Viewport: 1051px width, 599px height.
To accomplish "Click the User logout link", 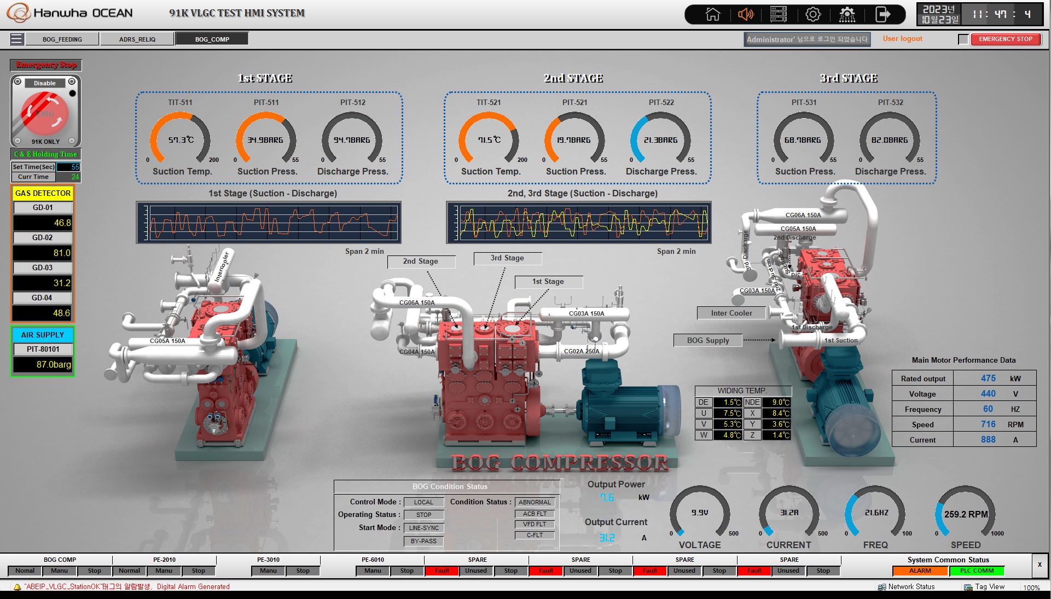I will [x=902, y=39].
